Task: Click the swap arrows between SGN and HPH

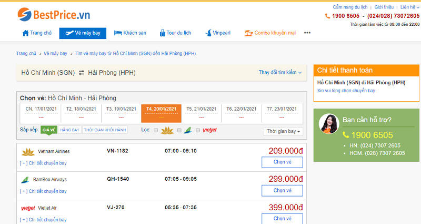Action: point(82,73)
